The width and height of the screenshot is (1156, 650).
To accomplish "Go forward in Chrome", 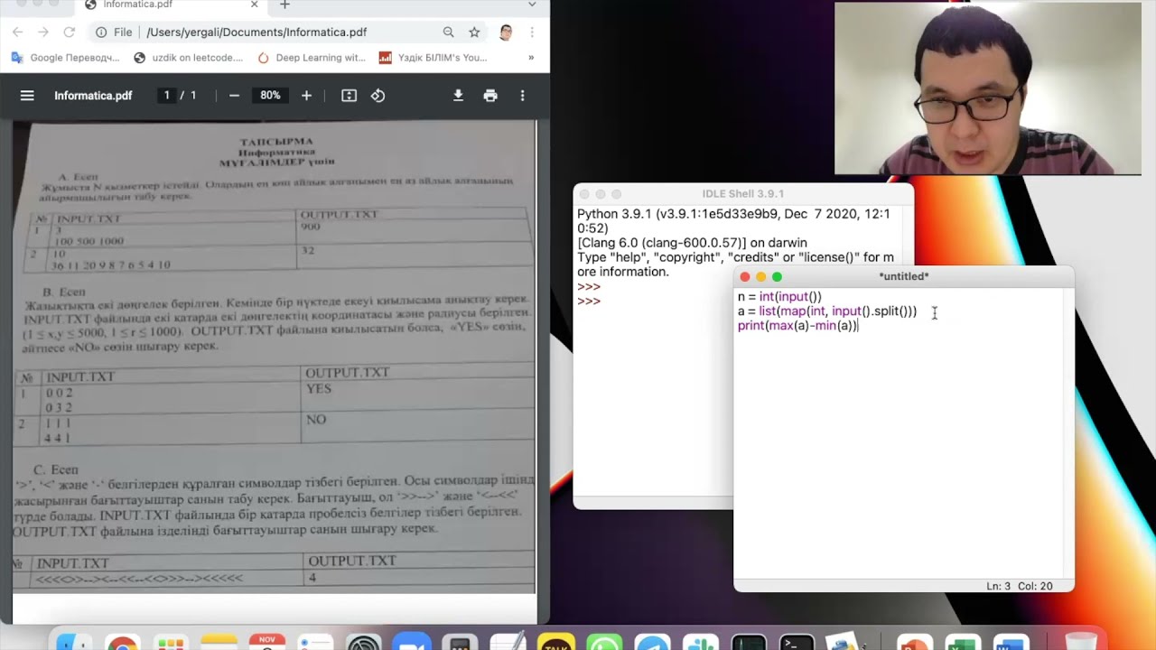I will pos(43,32).
